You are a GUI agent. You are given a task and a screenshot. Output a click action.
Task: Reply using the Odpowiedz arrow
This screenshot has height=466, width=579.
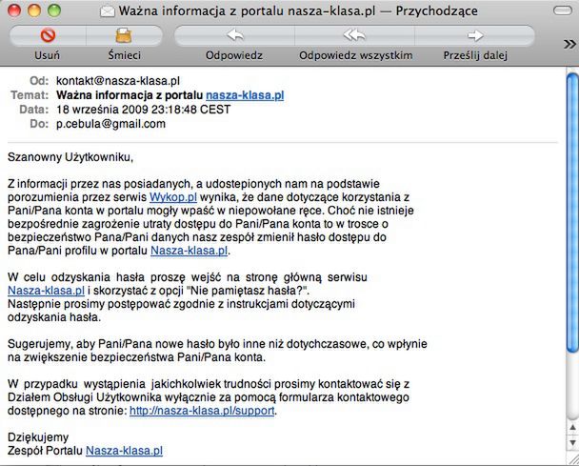coord(234,36)
